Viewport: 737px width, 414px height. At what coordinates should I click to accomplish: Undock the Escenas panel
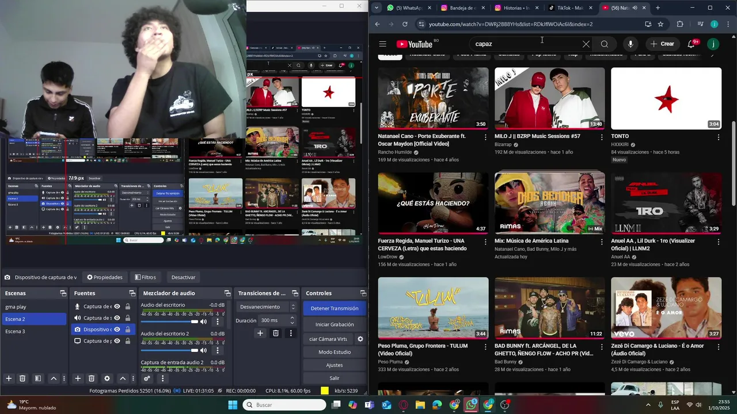(x=63, y=293)
